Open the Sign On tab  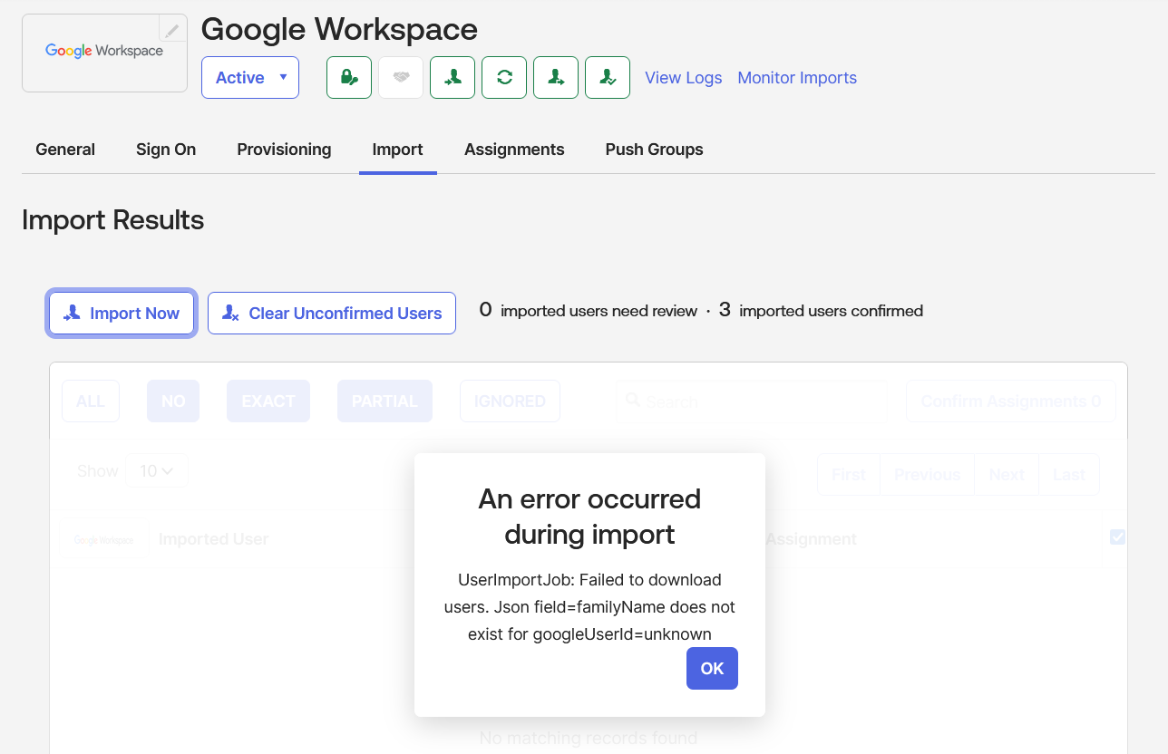pyautogui.click(x=166, y=150)
